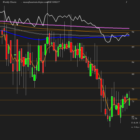Click the munafasutra.com watermark text
The height and width of the screenshot is (140, 140).
click(x=35, y=2)
